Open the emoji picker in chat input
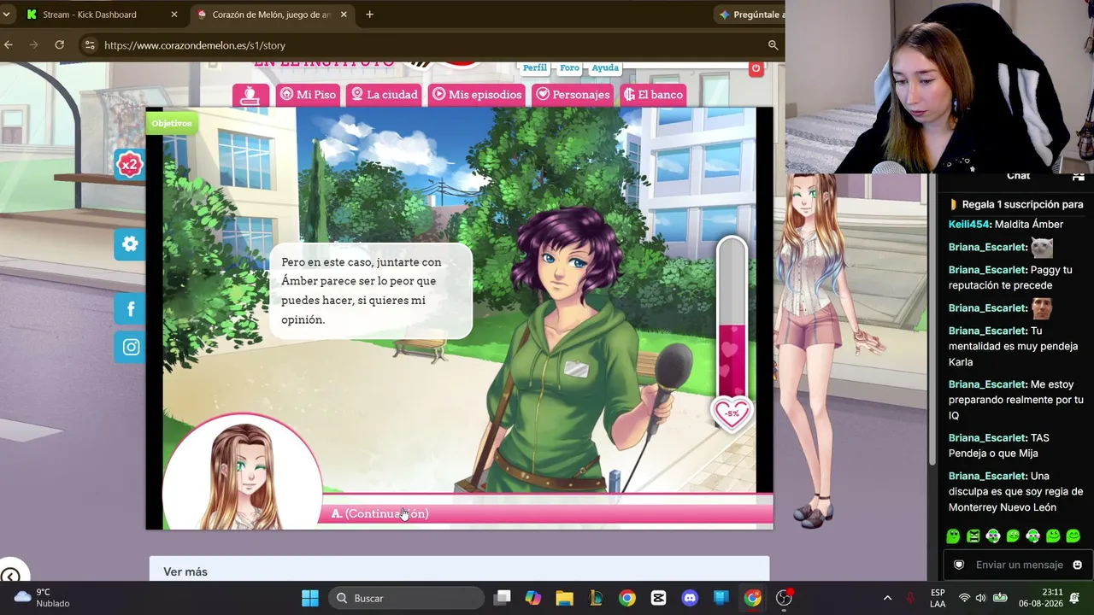This screenshot has height=615, width=1094. pyautogui.click(x=1077, y=565)
